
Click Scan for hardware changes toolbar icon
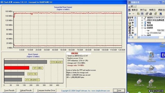tap(160, 14)
